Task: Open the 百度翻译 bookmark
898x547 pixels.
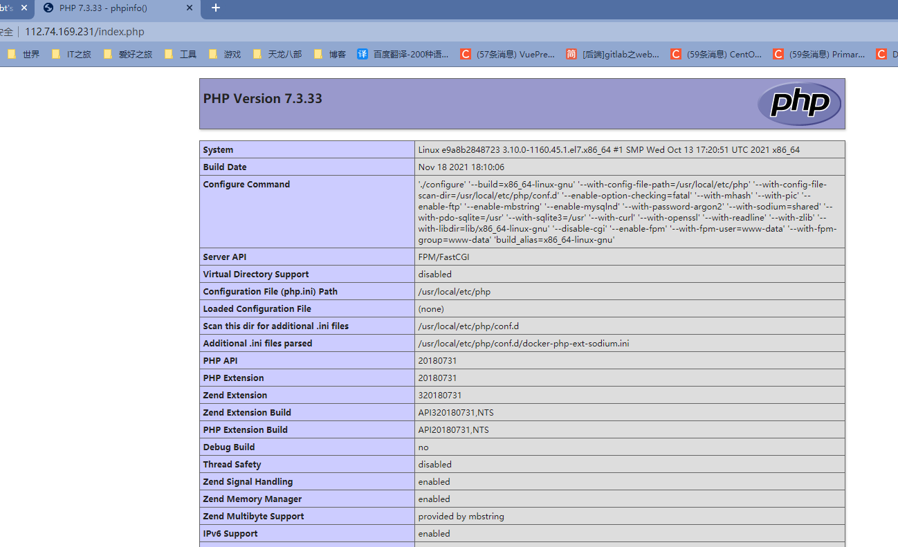Action: point(403,54)
